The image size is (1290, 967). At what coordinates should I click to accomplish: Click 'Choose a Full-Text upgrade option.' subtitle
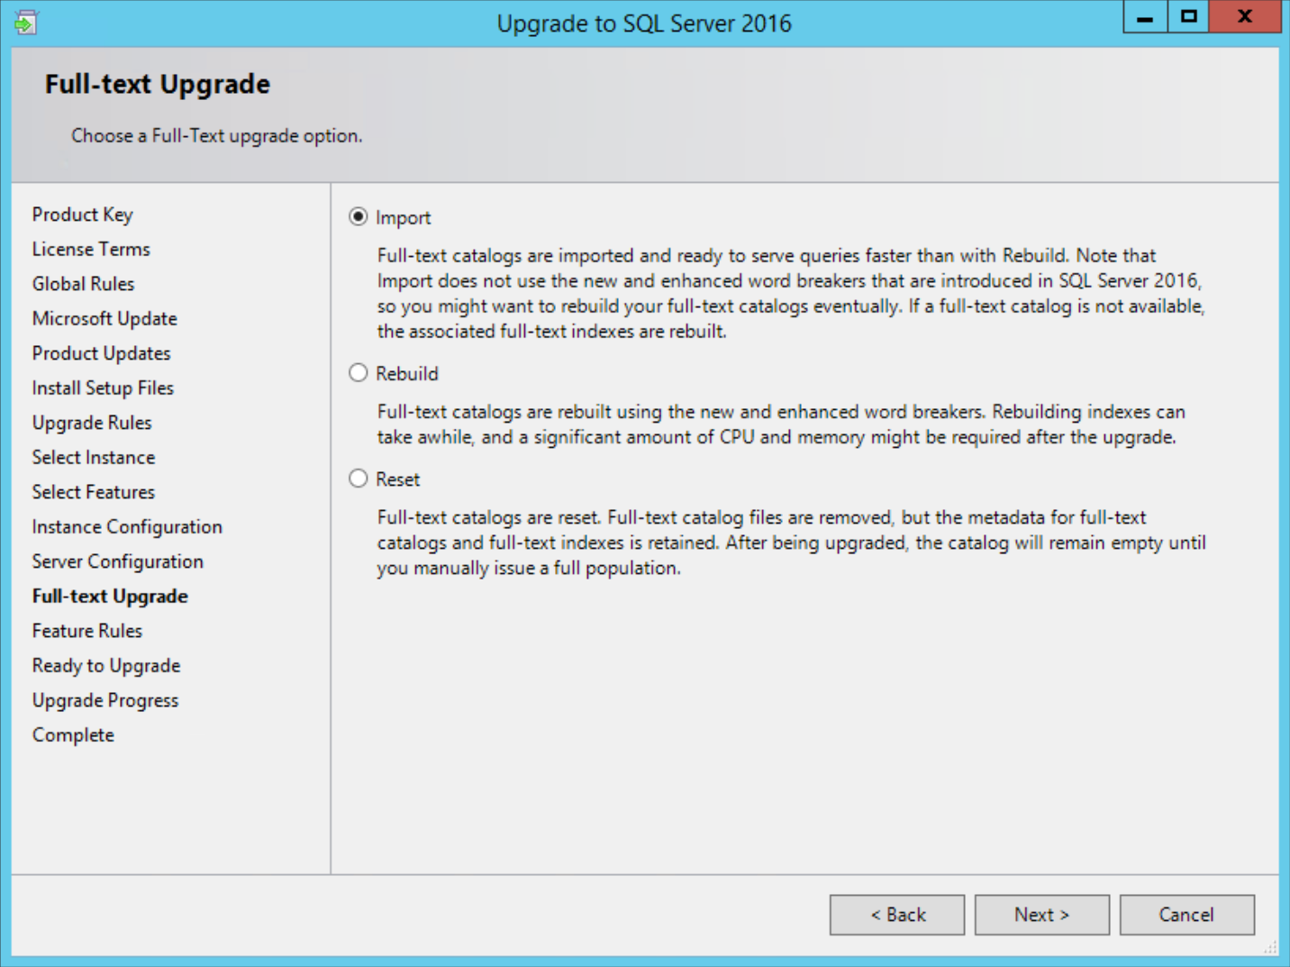(x=217, y=135)
